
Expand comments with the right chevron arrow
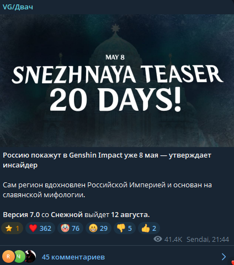point(224,257)
